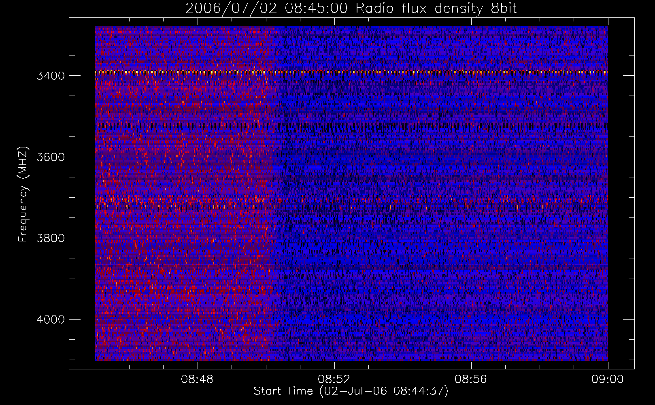The height and width of the screenshot is (405, 655).
Task: Click the 'Frequency (MHZ)' vertical axis title
Action: 23,194
